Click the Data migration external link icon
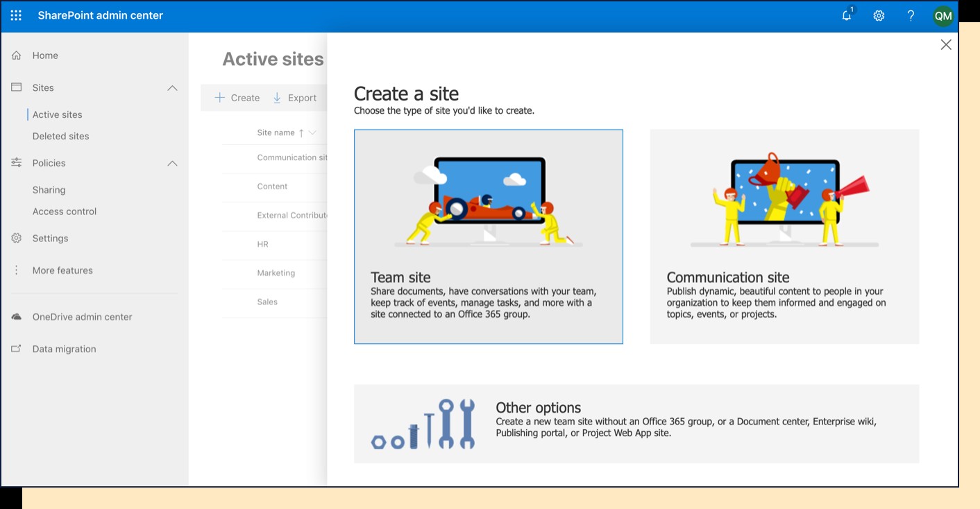Image resolution: width=980 pixels, height=509 pixels. pos(17,349)
